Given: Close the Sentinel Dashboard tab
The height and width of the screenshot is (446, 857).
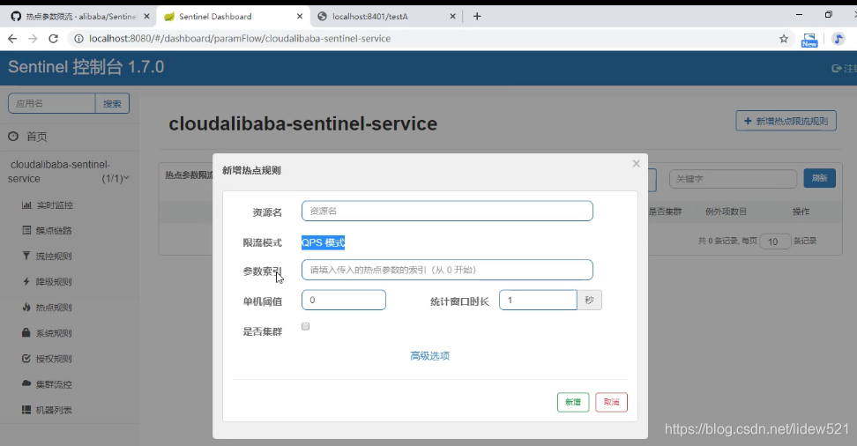Looking at the screenshot, I should pos(300,17).
